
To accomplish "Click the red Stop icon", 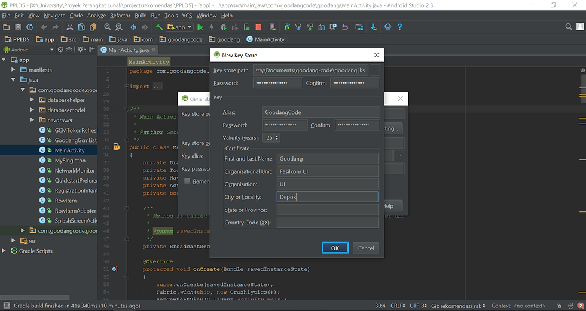I will tap(258, 27).
